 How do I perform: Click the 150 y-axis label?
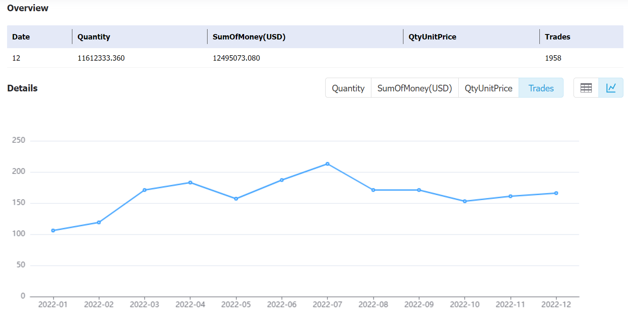coord(19,203)
